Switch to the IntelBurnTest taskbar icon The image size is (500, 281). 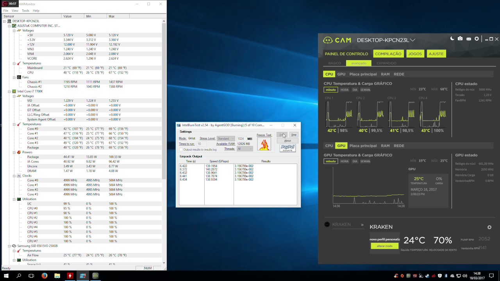[x=83, y=276]
